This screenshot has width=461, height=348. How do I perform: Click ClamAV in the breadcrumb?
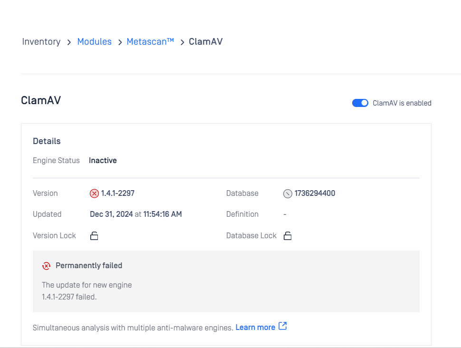click(205, 42)
